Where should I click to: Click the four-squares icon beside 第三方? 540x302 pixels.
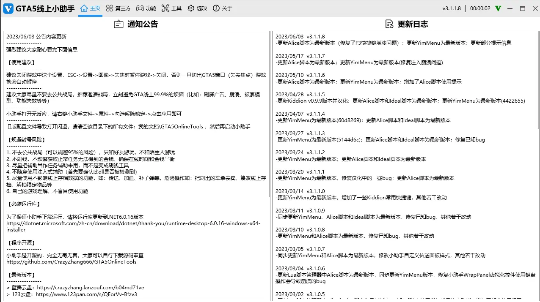click(109, 8)
